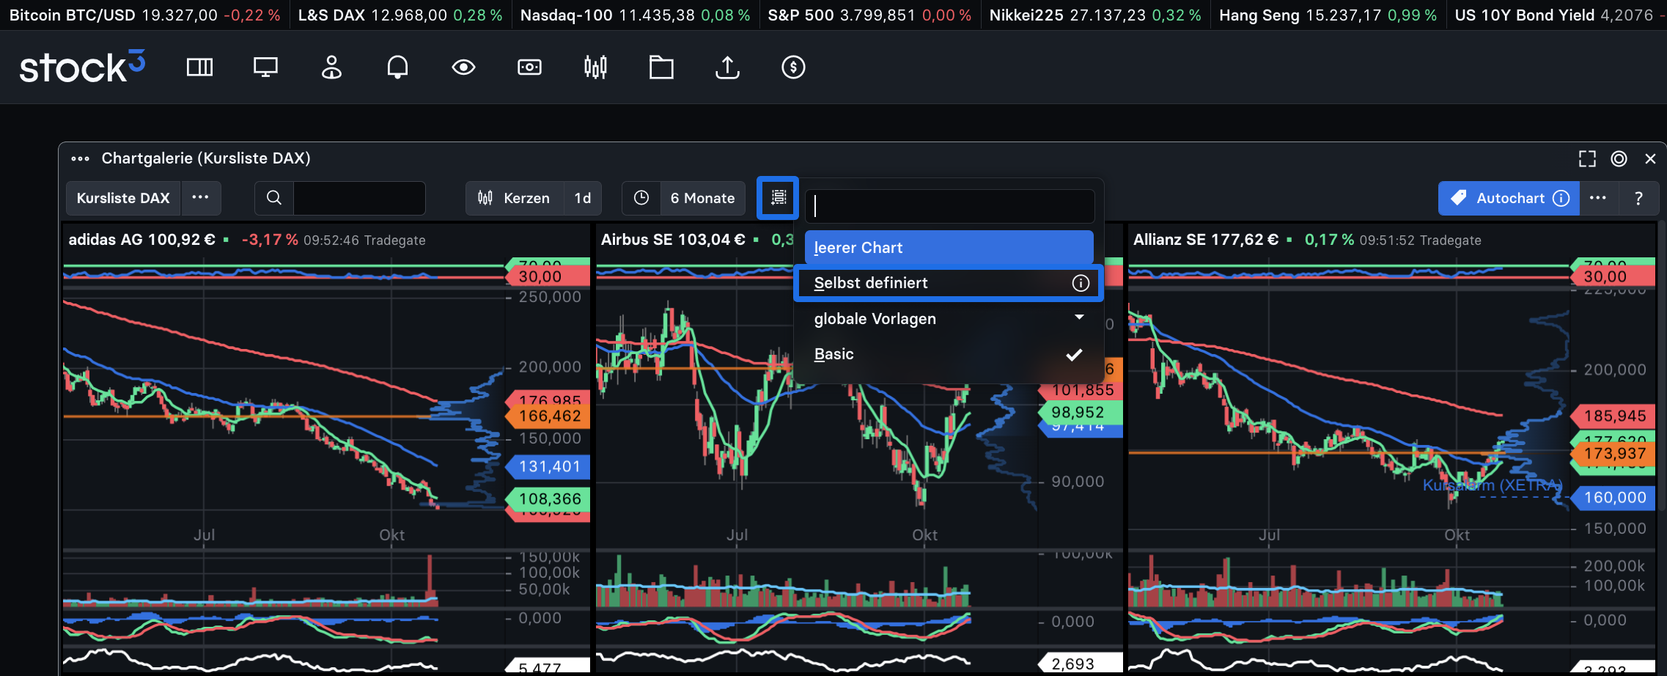
Task: Click the stock3 logo
Action: 82,67
